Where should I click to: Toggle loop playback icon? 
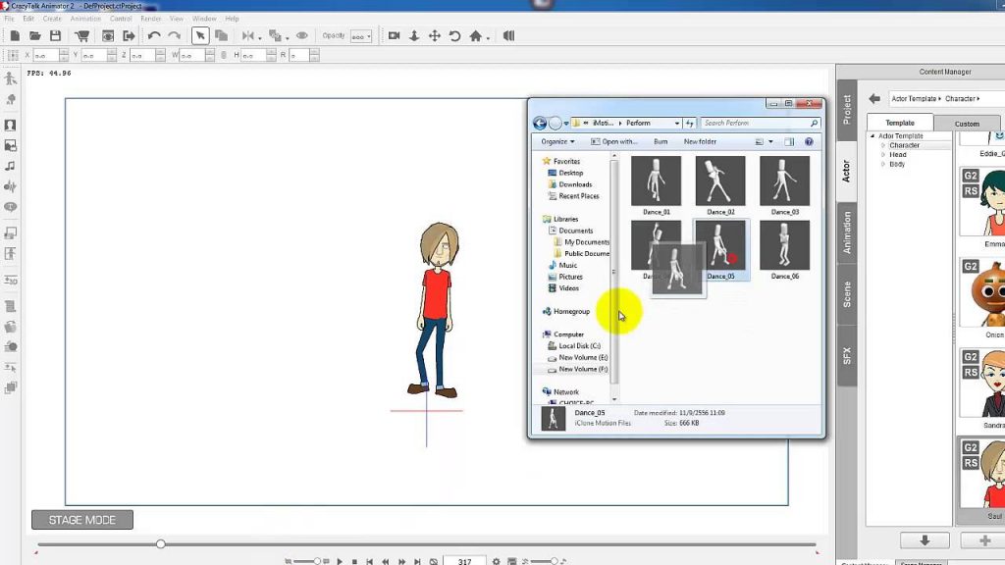coord(433,562)
